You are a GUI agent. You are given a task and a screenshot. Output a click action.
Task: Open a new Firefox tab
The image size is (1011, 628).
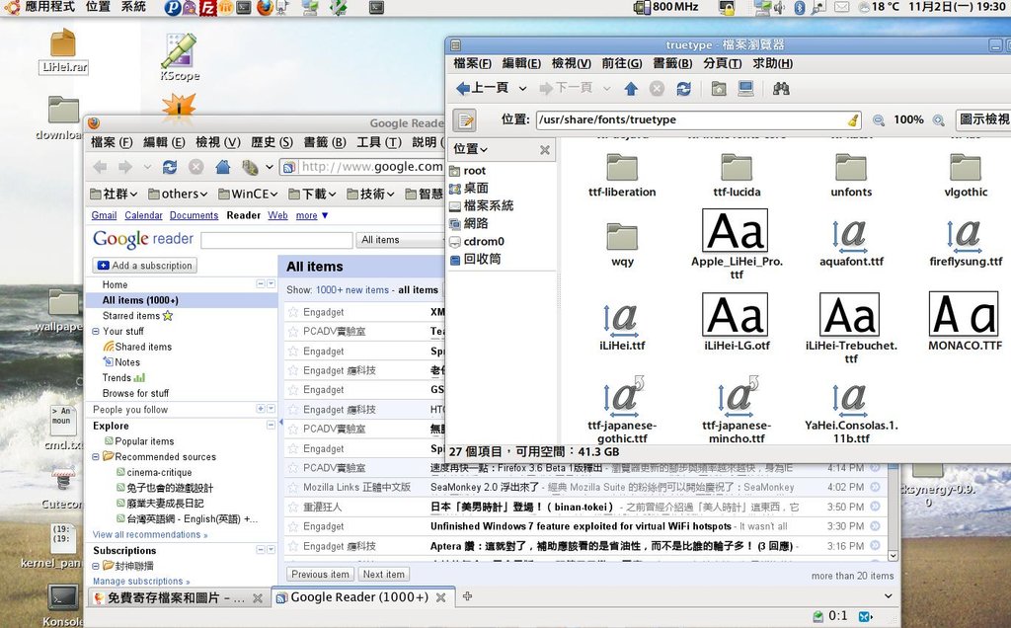click(x=467, y=596)
